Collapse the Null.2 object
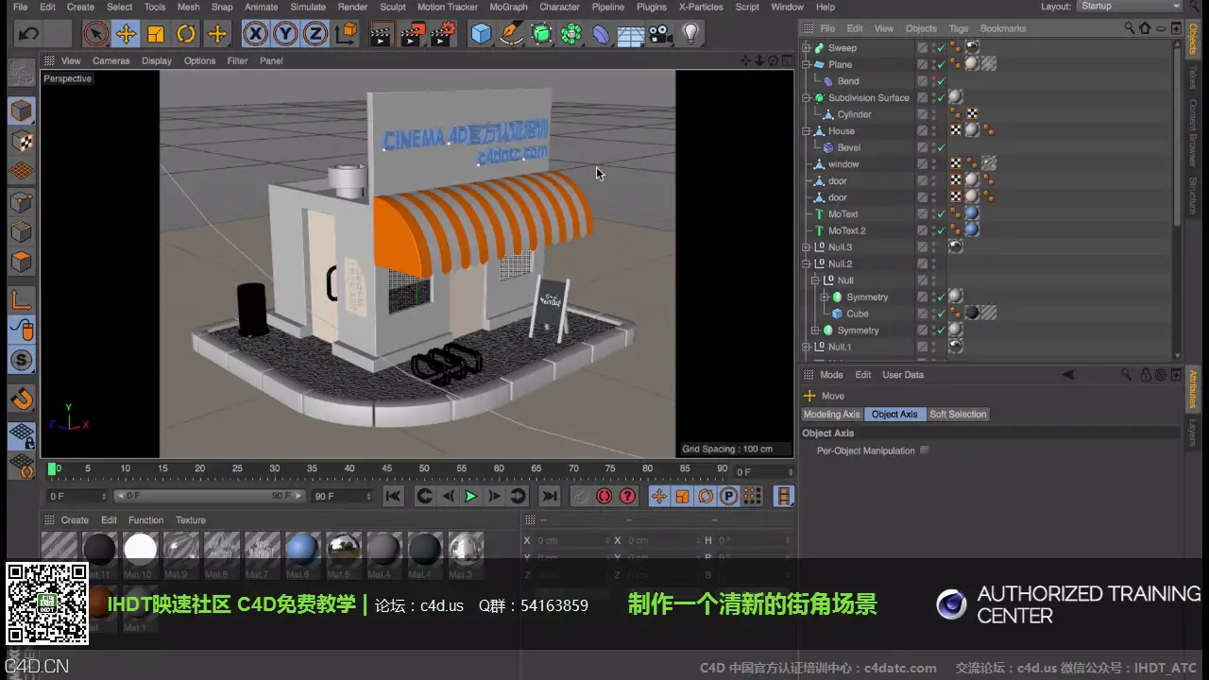The image size is (1209, 680). [807, 263]
